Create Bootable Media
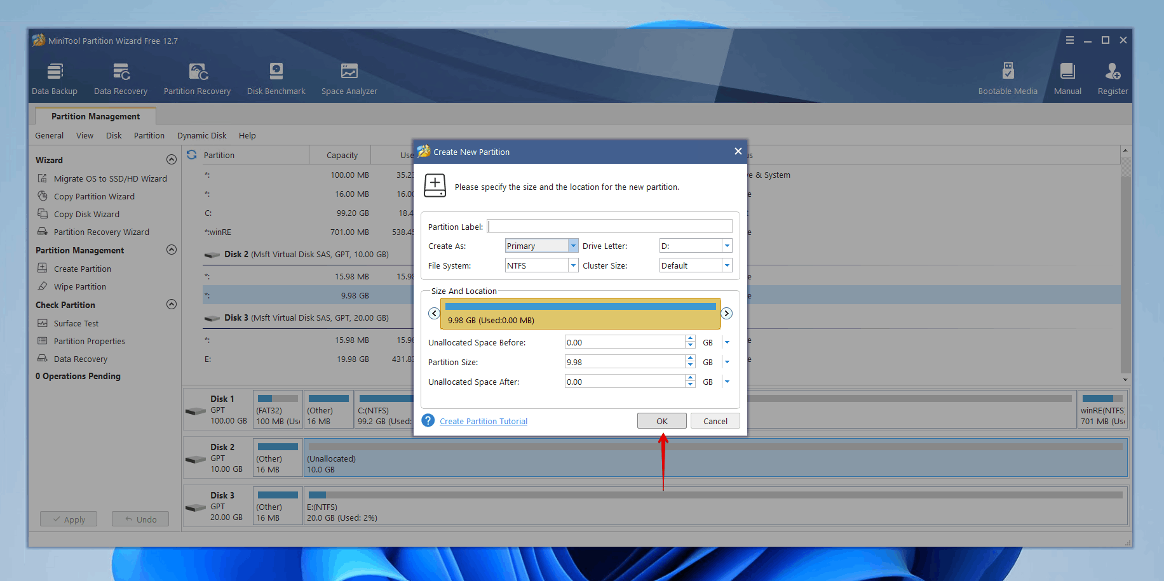This screenshot has width=1164, height=581. (1008, 79)
